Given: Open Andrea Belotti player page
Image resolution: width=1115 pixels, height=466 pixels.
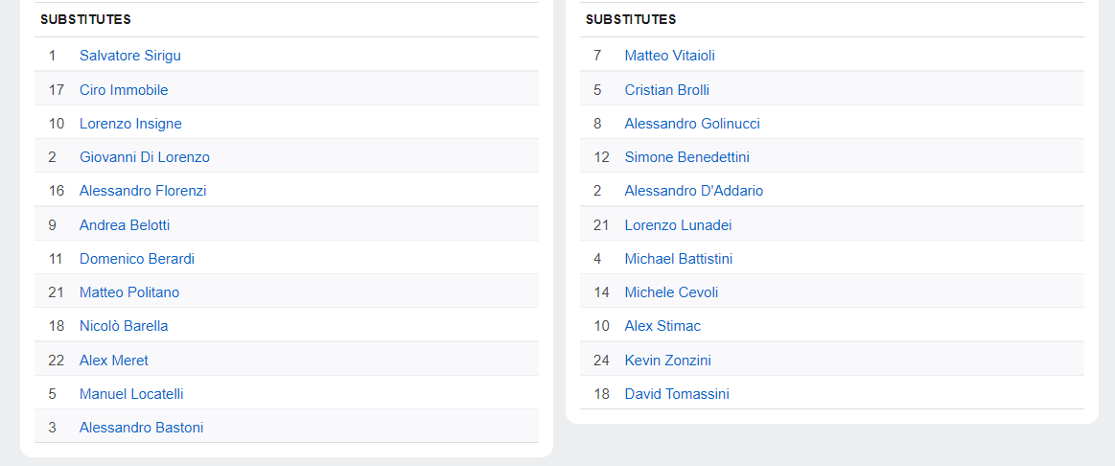Looking at the screenshot, I should coord(125,225).
